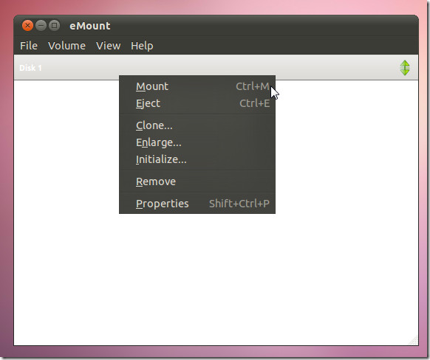This screenshot has width=430, height=360.
Task: Close the eMount window
Action: (x=27, y=26)
